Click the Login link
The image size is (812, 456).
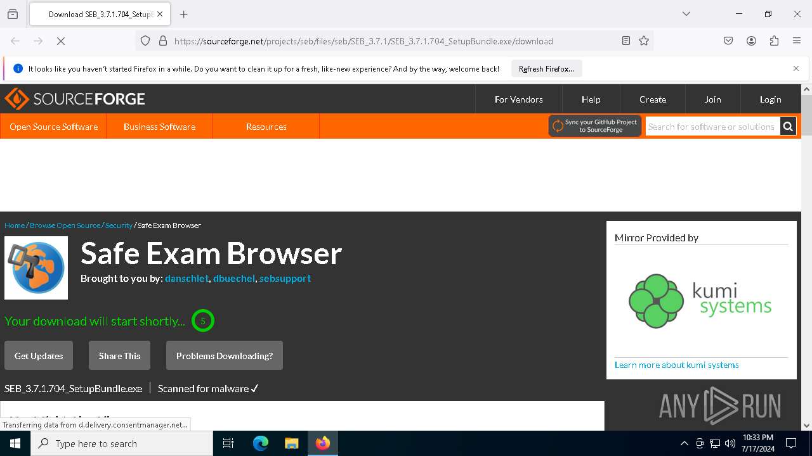tap(770, 99)
